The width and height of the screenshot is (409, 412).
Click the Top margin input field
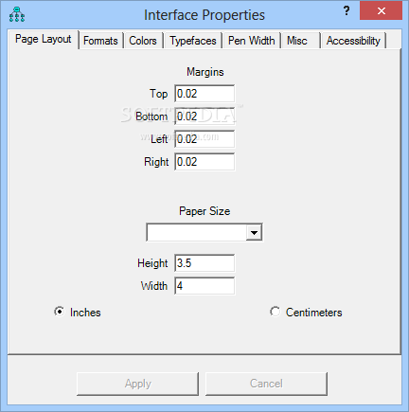[x=204, y=94]
